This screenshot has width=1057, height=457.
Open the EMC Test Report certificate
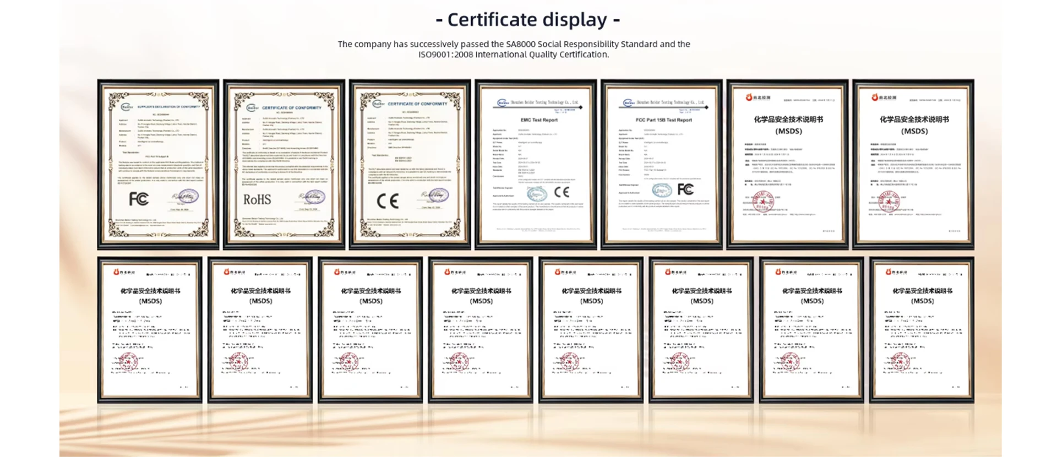pyautogui.click(x=536, y=164)
